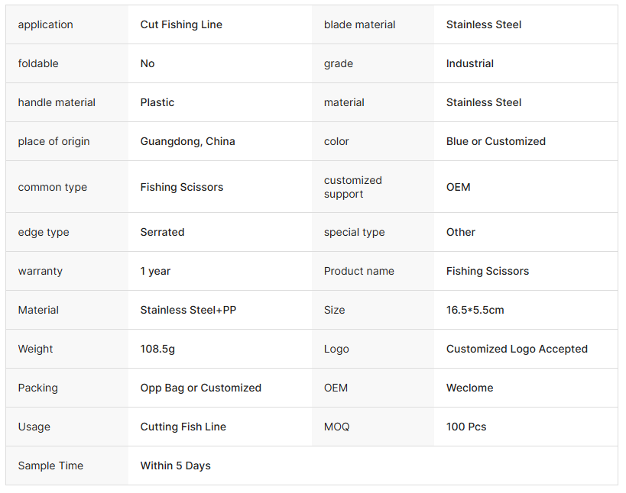
Task: Select the 'customized support' label cell
Action: [352, 187]
